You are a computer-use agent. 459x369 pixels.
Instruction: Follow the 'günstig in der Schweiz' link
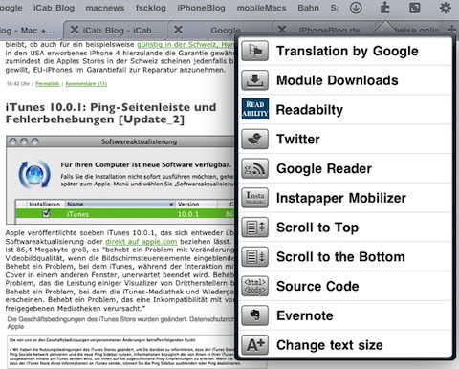point(186,45)
